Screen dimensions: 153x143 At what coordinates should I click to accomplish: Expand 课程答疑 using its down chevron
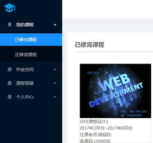click(x=55, y=83)
